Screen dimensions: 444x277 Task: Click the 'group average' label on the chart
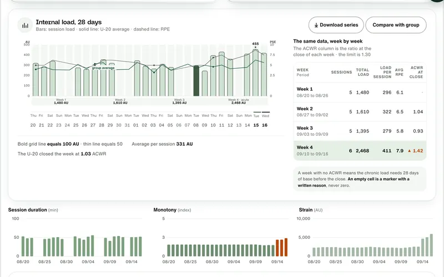click(103, 68)
